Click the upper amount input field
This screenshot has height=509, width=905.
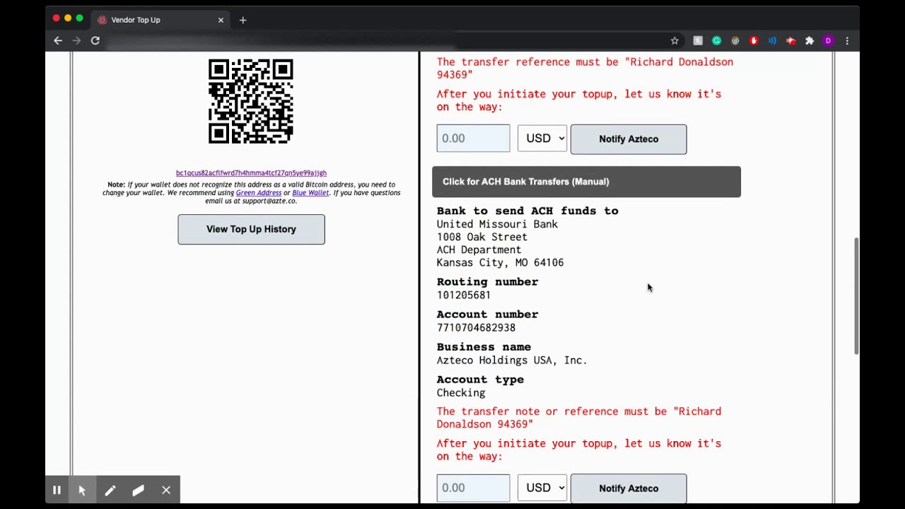(473, 139)
